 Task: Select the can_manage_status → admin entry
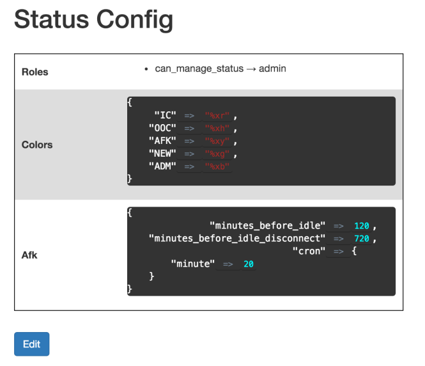coord(220,68)
